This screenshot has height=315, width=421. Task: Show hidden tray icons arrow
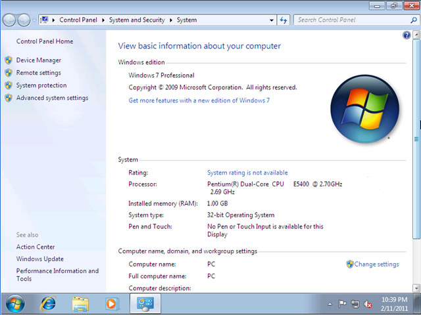[330, 304]
